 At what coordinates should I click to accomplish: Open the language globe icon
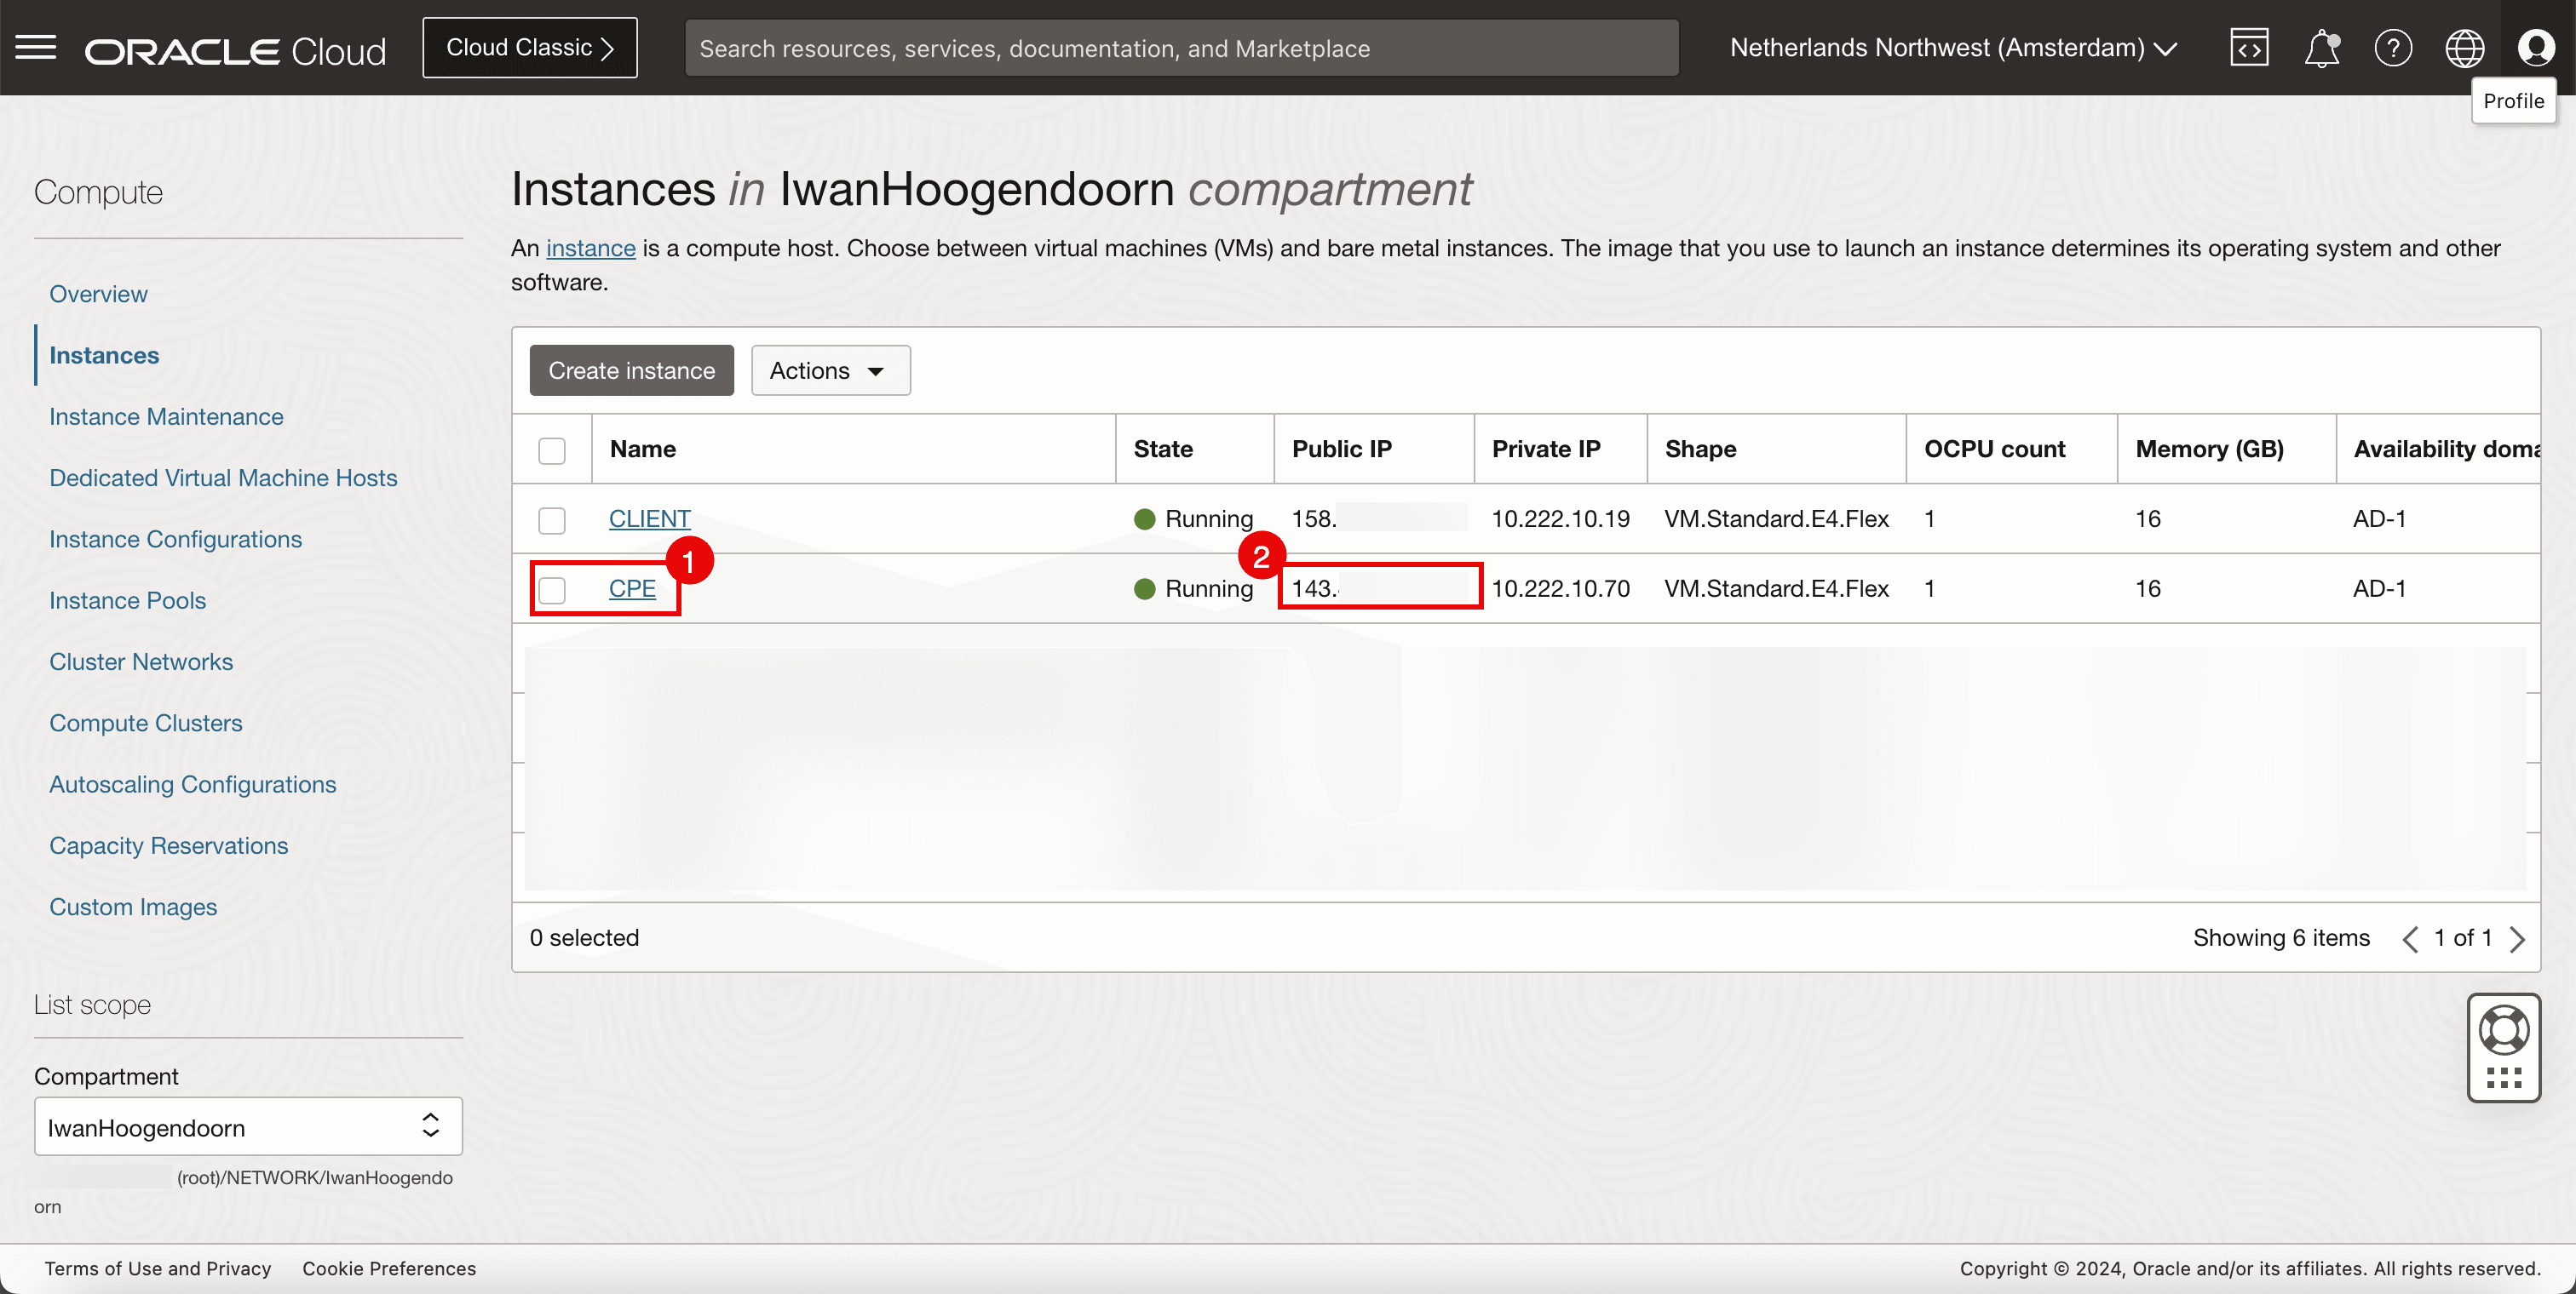click(x=2464, y=48)
